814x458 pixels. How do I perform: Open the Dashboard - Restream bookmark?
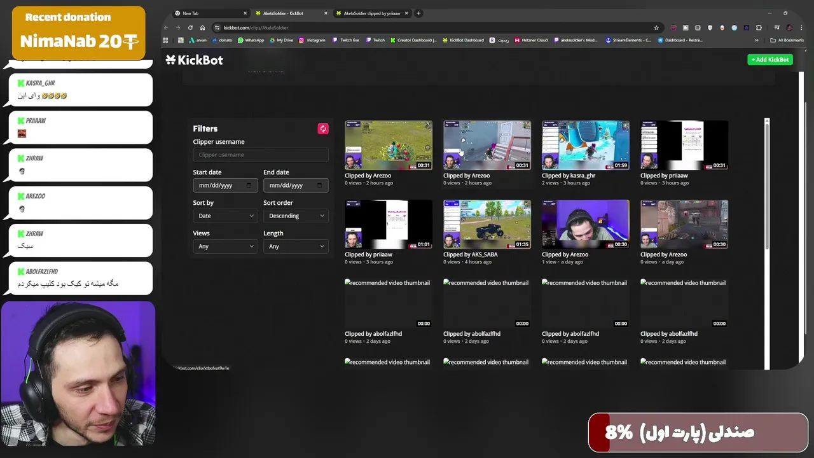click(x=680, y=40)
